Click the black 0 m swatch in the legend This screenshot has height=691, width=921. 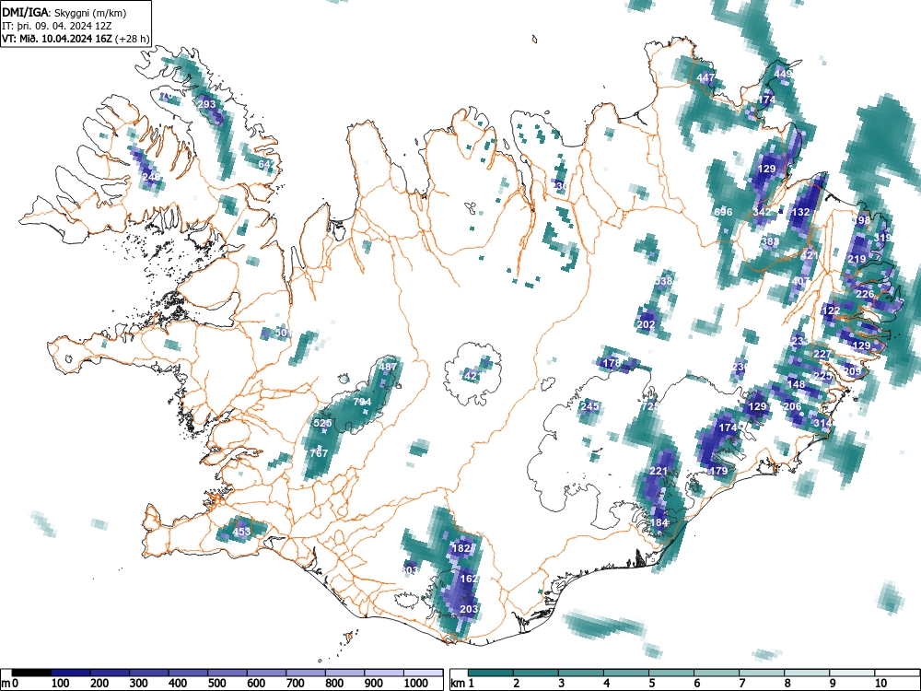pyautogui.click(x=31, y=673)
